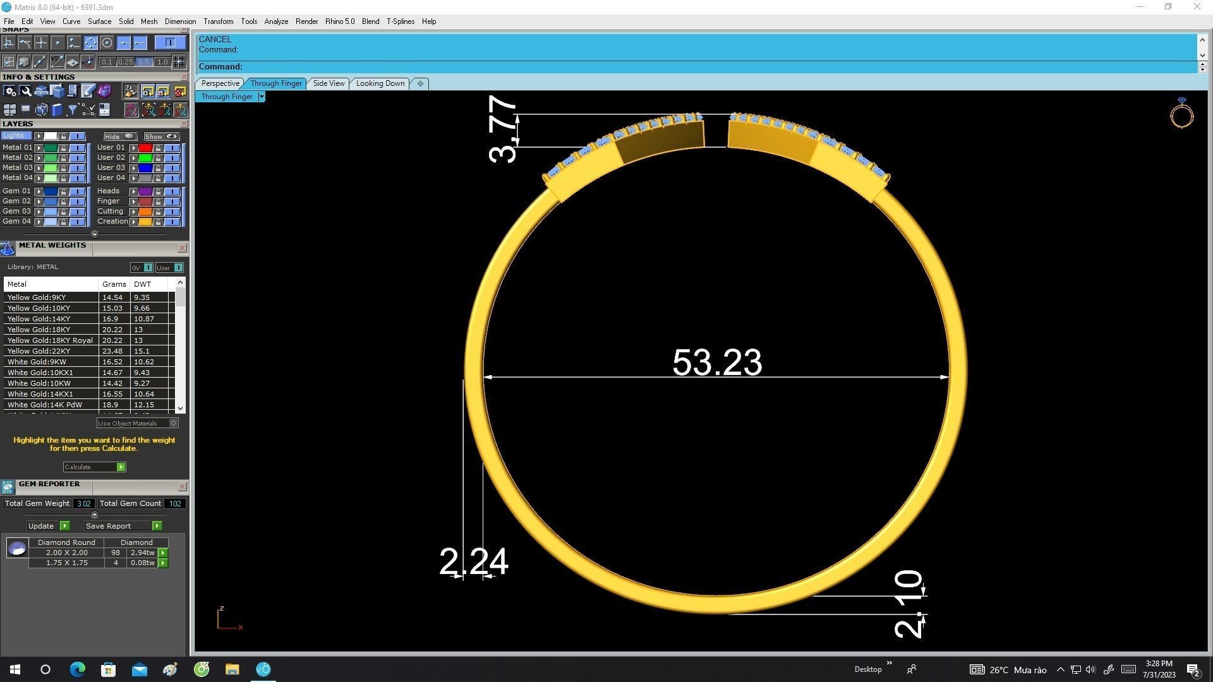Click the Update gem report button
This screenshot has height=682, width=1213.
48,526
